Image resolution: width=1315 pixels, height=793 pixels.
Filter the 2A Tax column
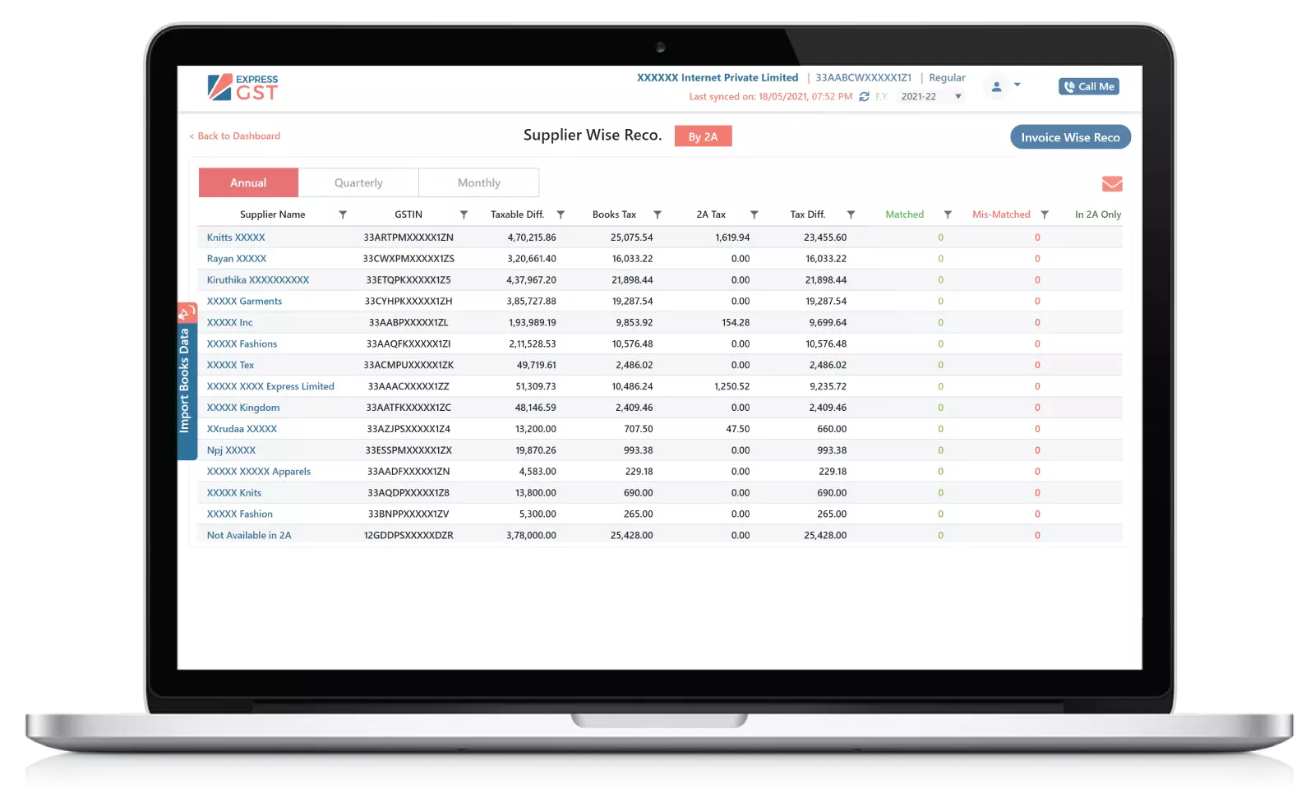pyautogui.click(x=754, y=214)
